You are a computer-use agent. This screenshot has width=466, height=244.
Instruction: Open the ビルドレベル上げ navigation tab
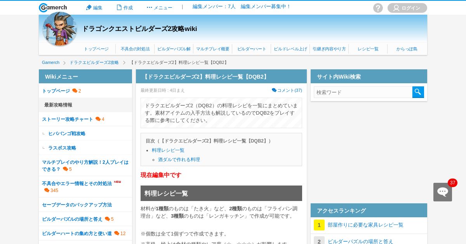(290, 49)
